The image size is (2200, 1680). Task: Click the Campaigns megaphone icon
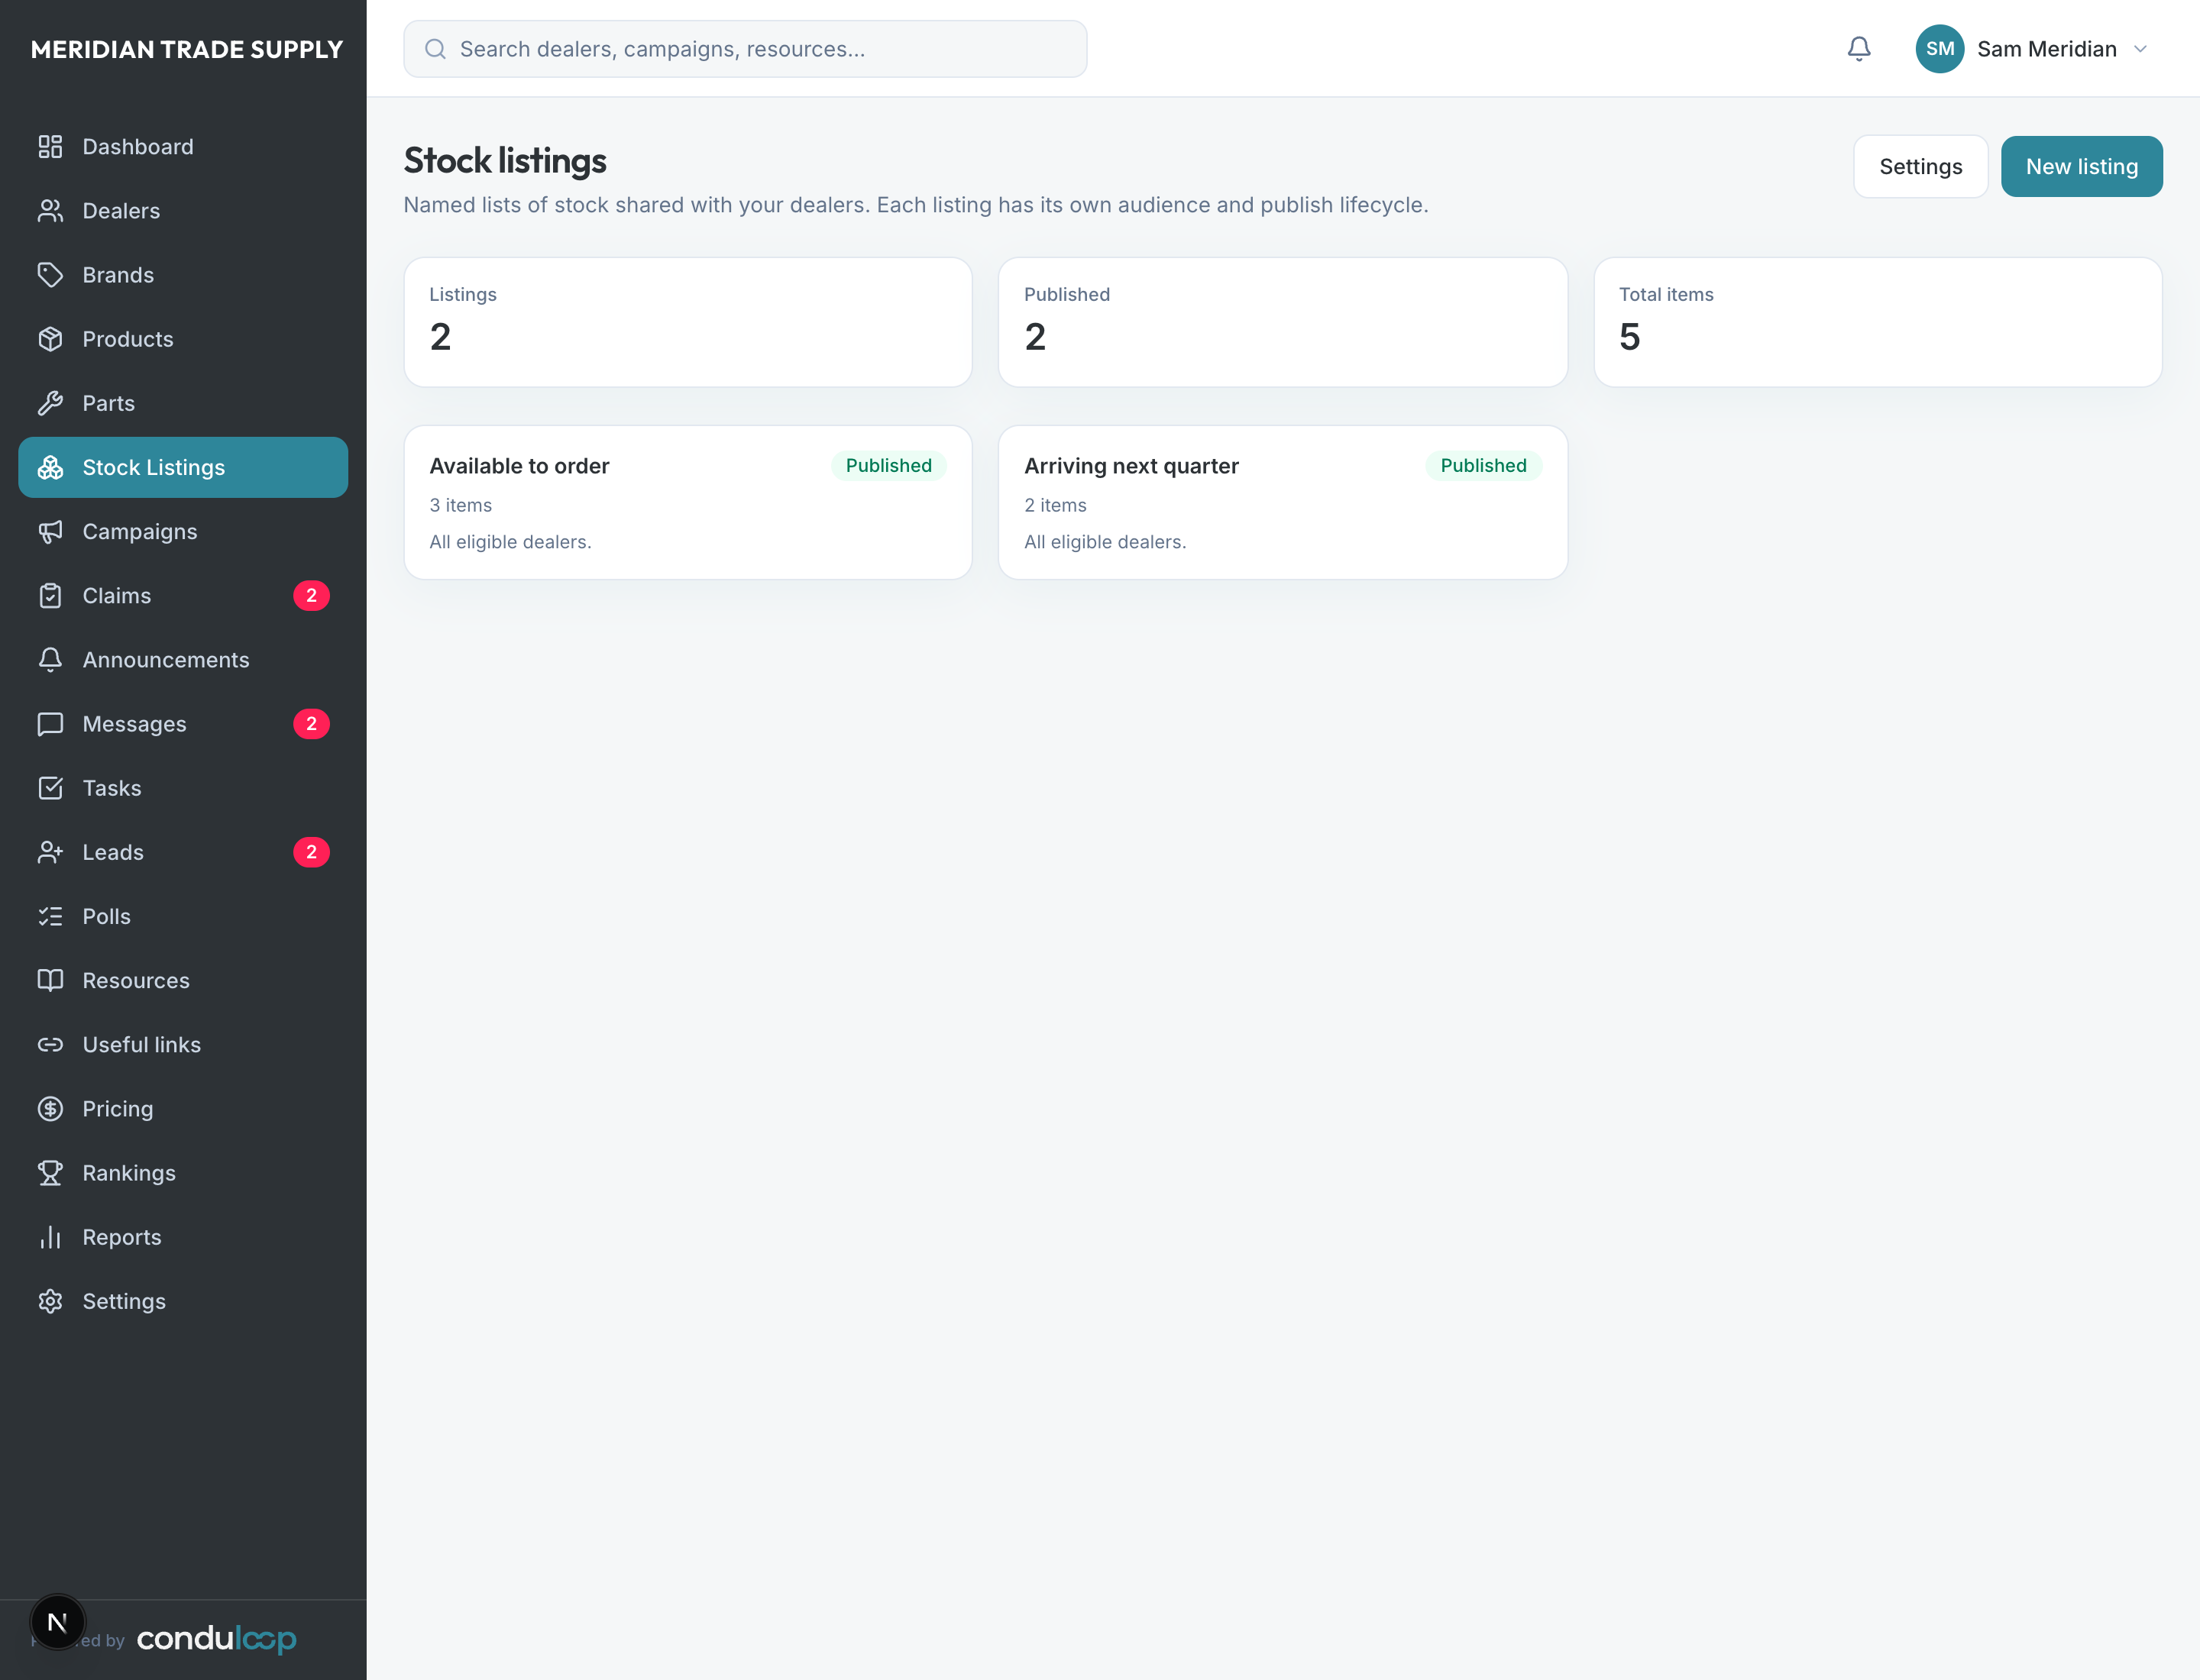click(50, 531)
